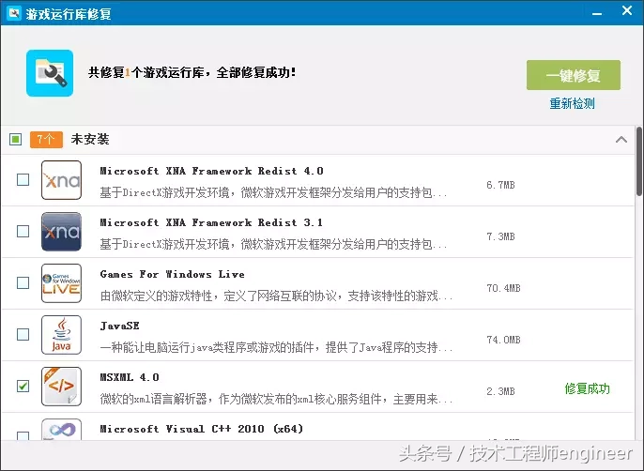Click the XNA Framework 4.0 icon
Viewport: 644px width, 471px height.
tap(61, 180)
